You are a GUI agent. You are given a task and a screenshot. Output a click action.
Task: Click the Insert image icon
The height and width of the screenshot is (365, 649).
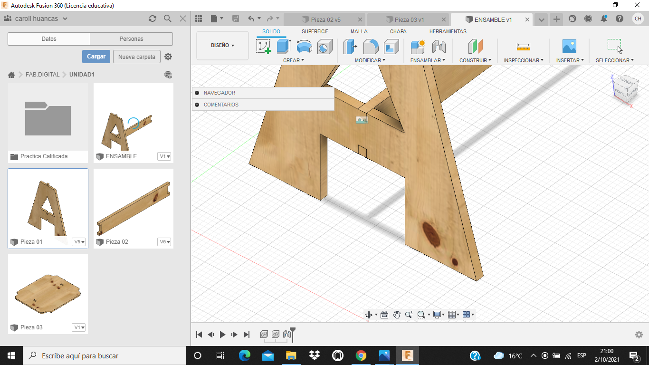pyautogui.click(x=569, y=47)
